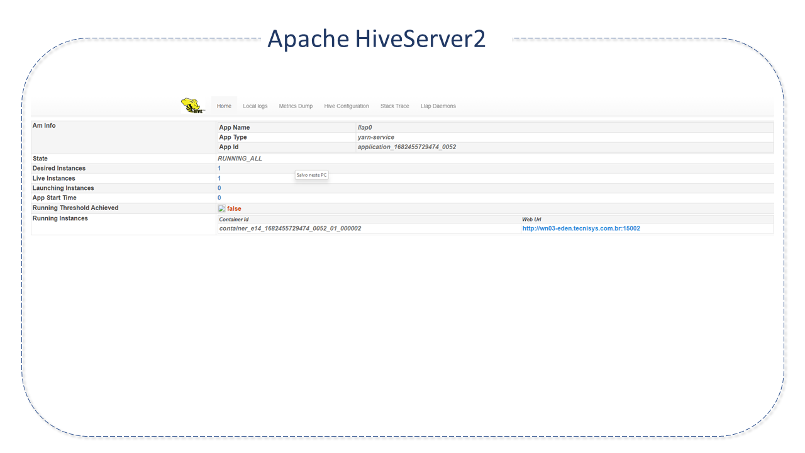Click the Running Instances label

[x=60, y=218]
